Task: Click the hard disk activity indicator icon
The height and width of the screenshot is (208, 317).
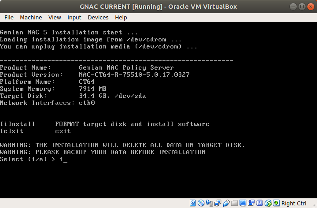Action: point(193,203)
